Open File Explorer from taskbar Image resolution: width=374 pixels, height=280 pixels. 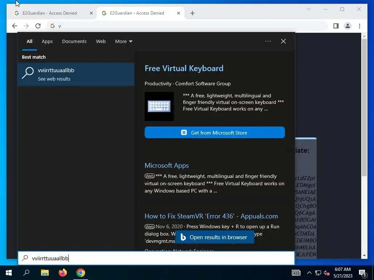(x=45, y=273)
